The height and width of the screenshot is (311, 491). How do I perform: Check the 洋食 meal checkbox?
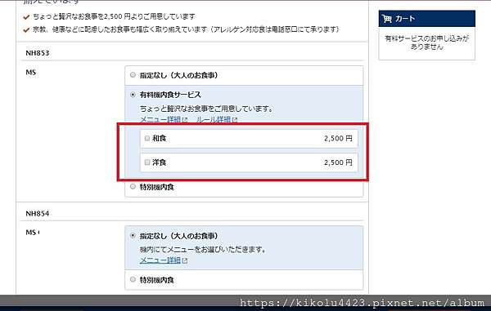coord(147,162)
